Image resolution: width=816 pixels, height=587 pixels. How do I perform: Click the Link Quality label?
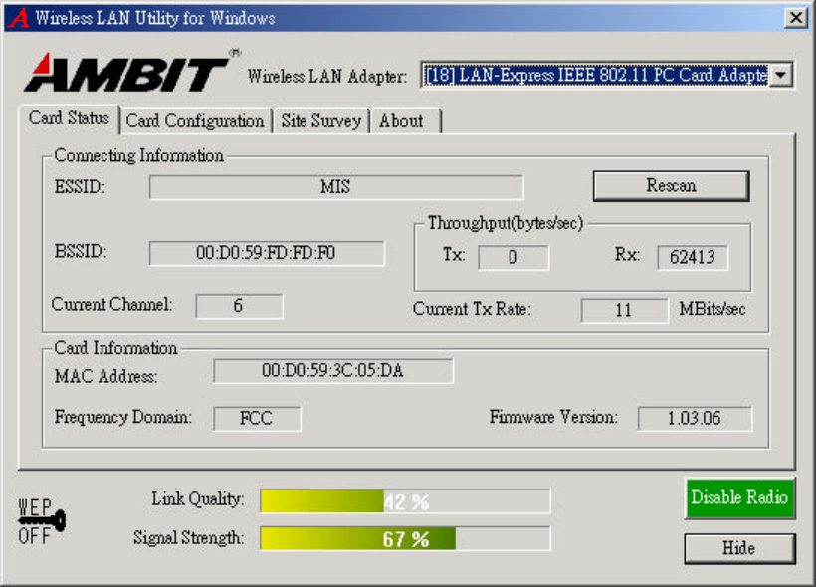tap(197, 499)
